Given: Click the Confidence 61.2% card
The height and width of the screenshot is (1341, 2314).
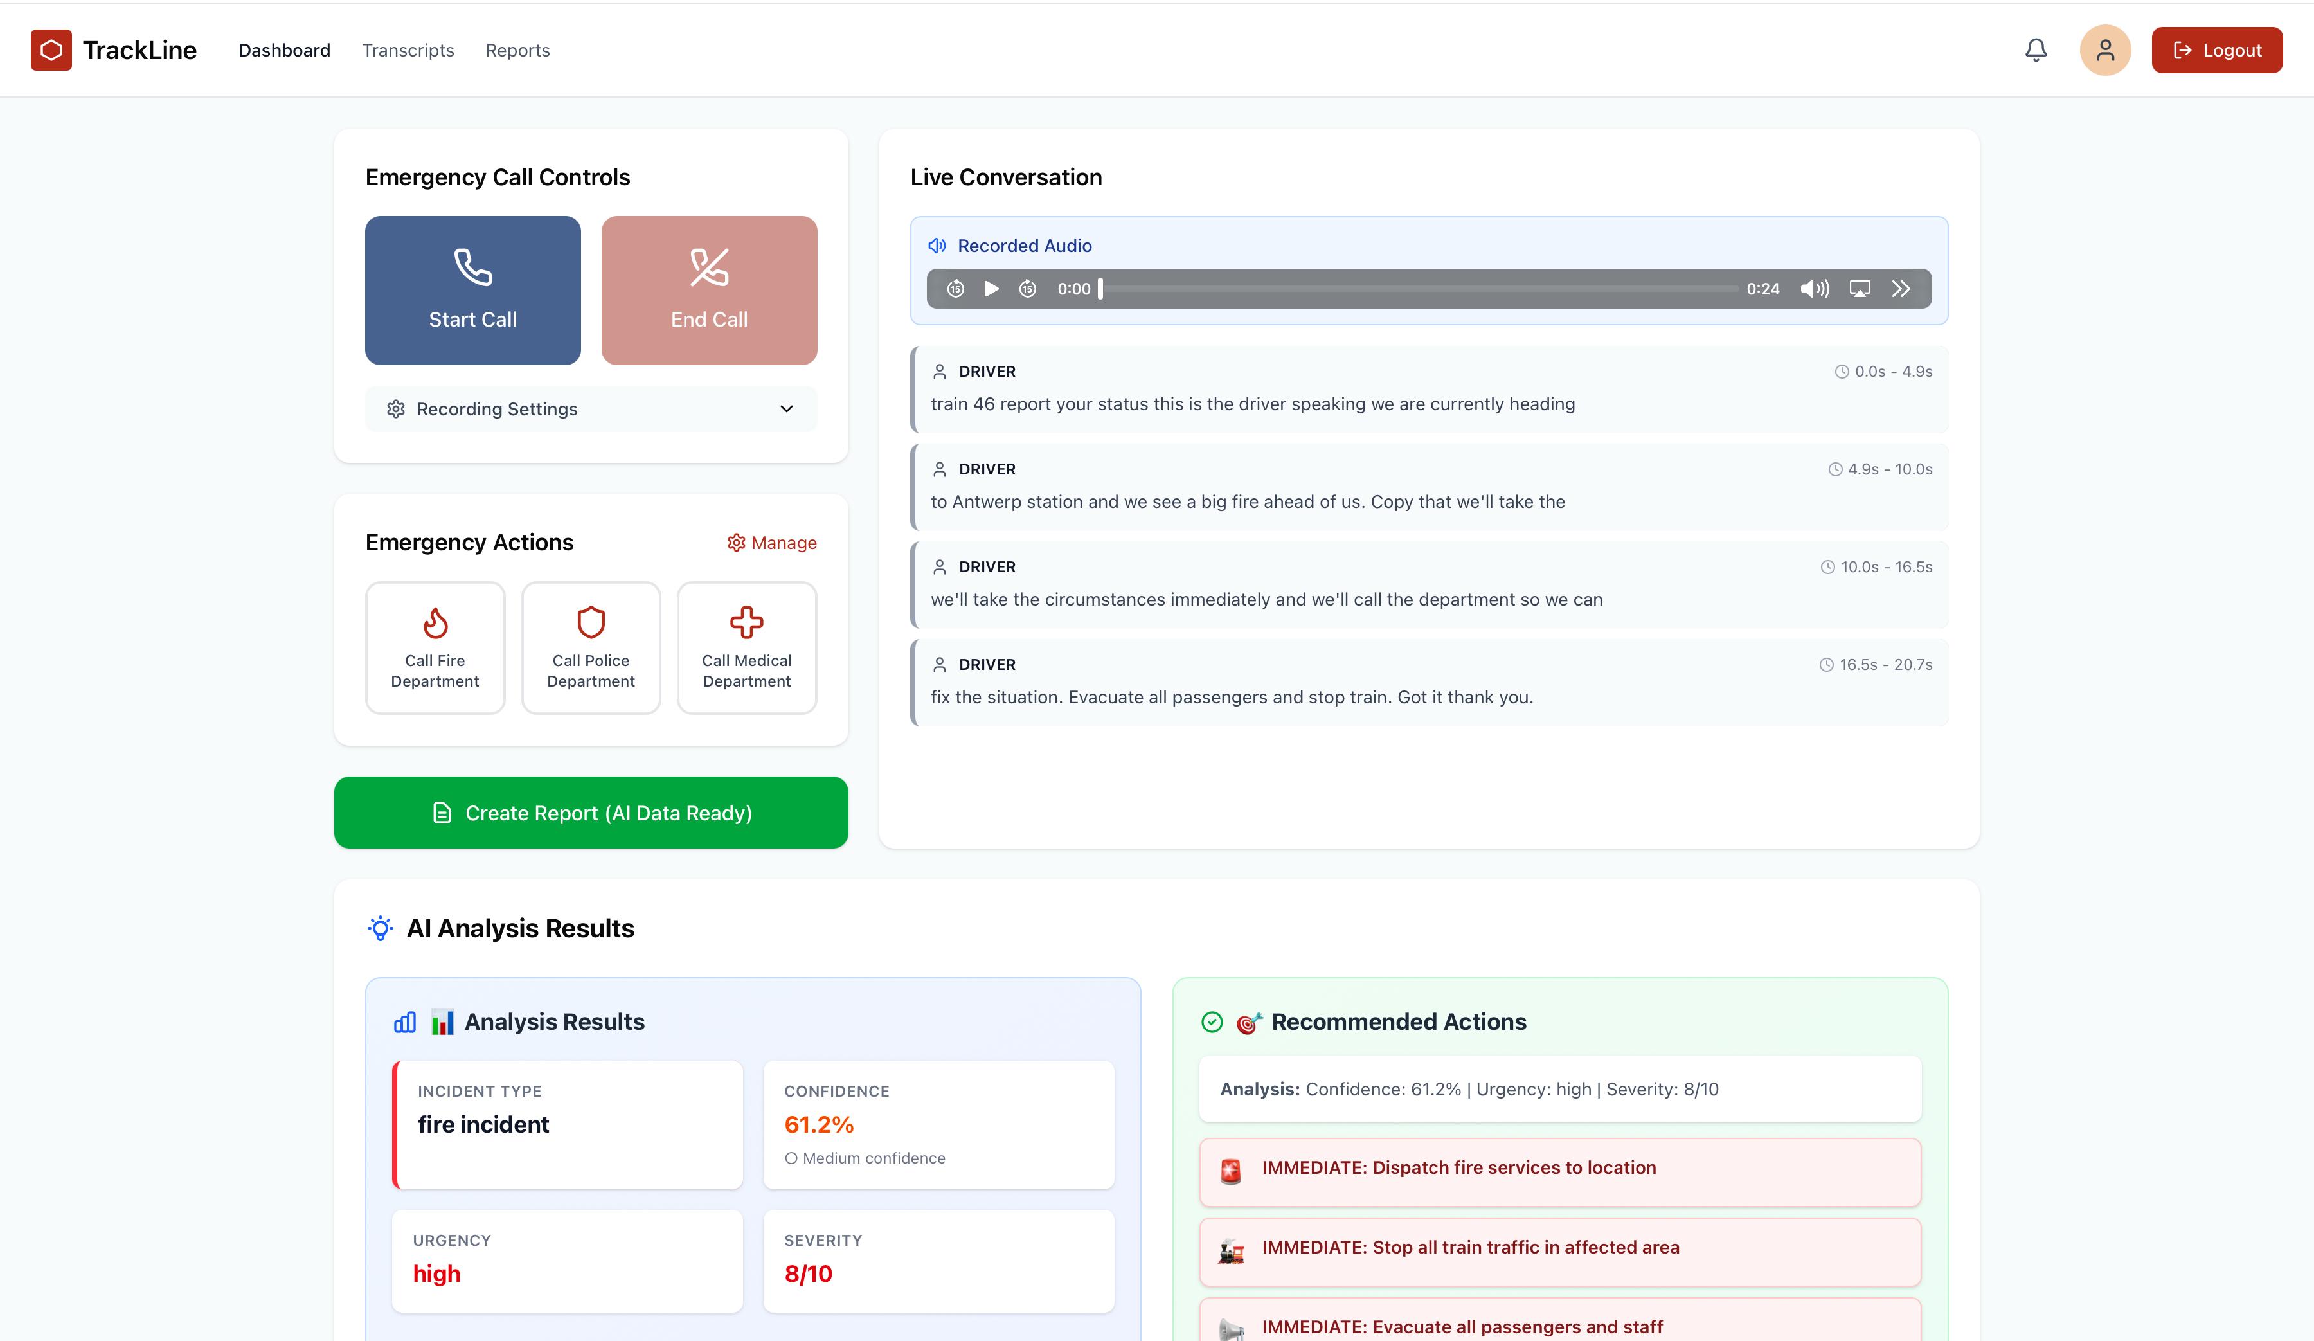Looking at the screenshot, I should pos(938,1125).
